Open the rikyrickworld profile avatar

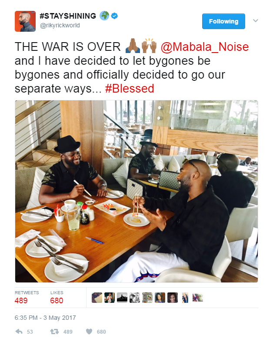25,21
